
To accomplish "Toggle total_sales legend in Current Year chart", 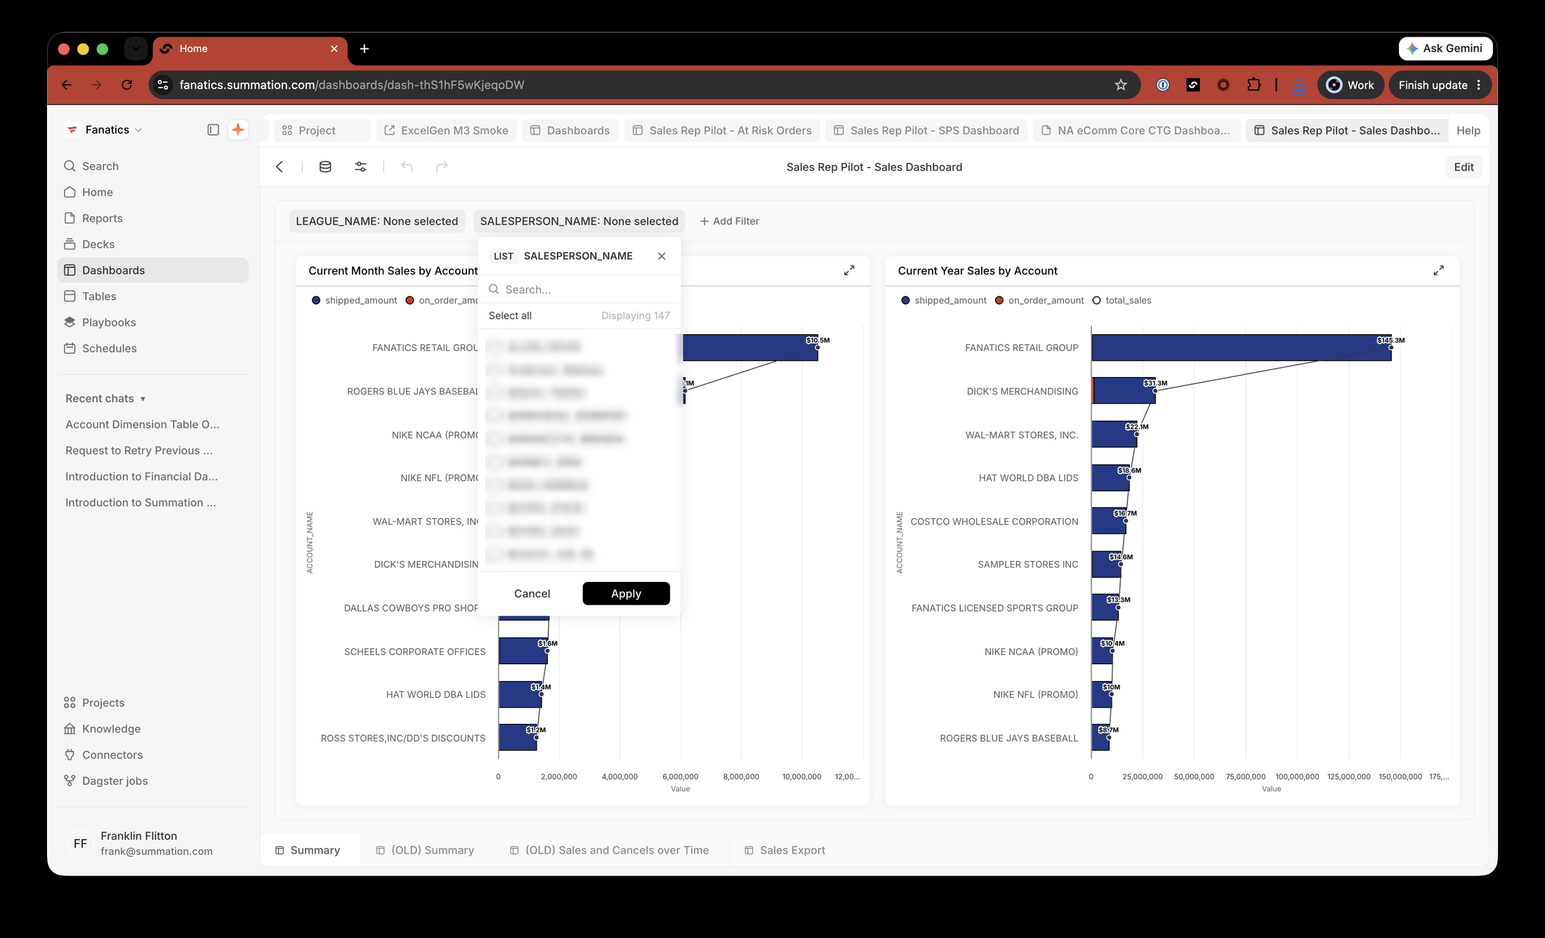I will (1122, 300).
